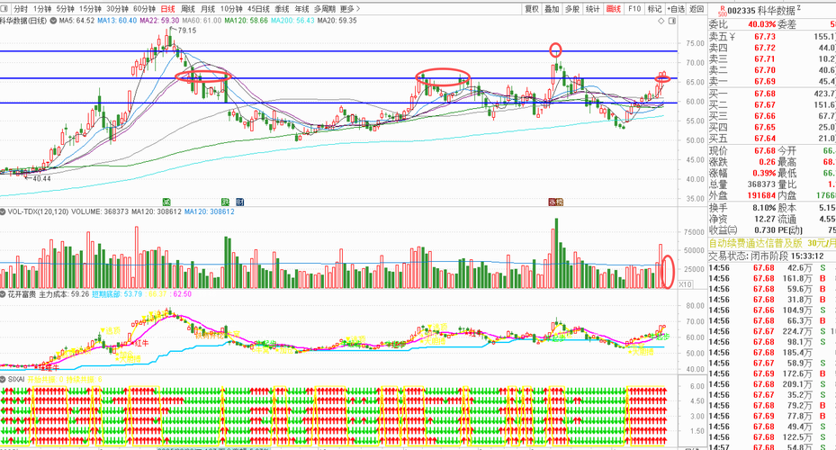The width and height of the screenshot is (836, 450).
Task: Click the MA20: 59.35 legend value
Action: point(337,21)
